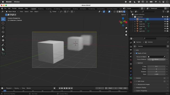Image resolution: width=170 pixels, height=95 pixels.
Task: Click the Focus Distance slider field
Action: click(x=156, y=59)
